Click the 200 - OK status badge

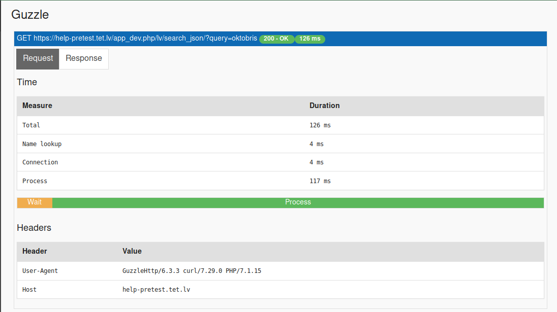[276, 39]
